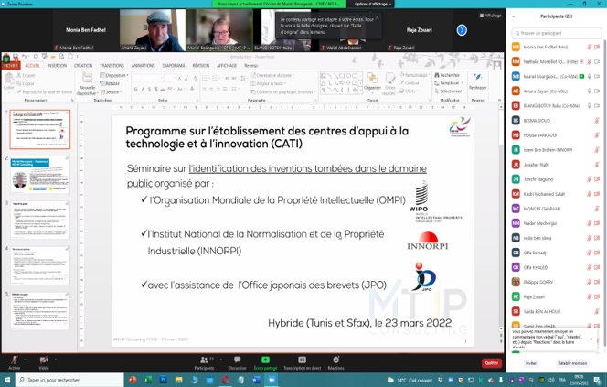Image resolution: width=607 pixels, height=387 pixels.
Task: Expand the video options arrow
Action: pos(57,358)
